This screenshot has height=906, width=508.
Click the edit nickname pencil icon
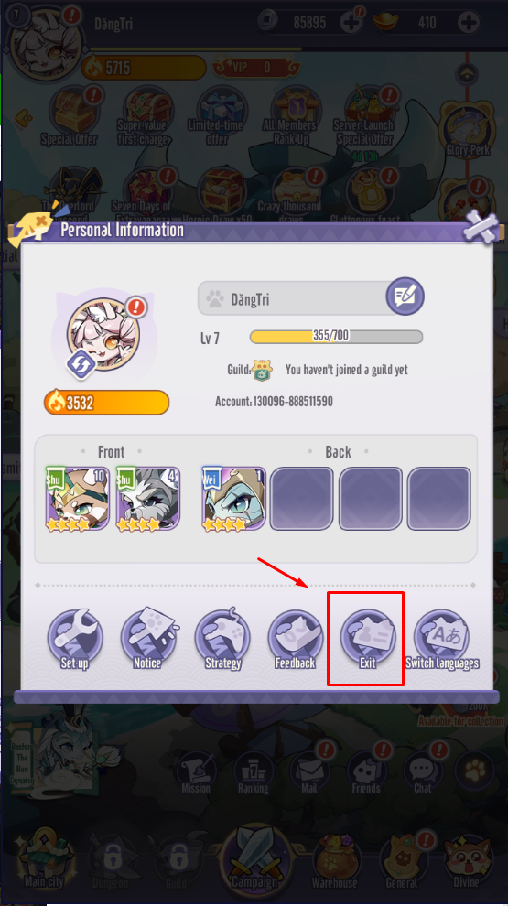pyautogui.click(x=405, y=297)
